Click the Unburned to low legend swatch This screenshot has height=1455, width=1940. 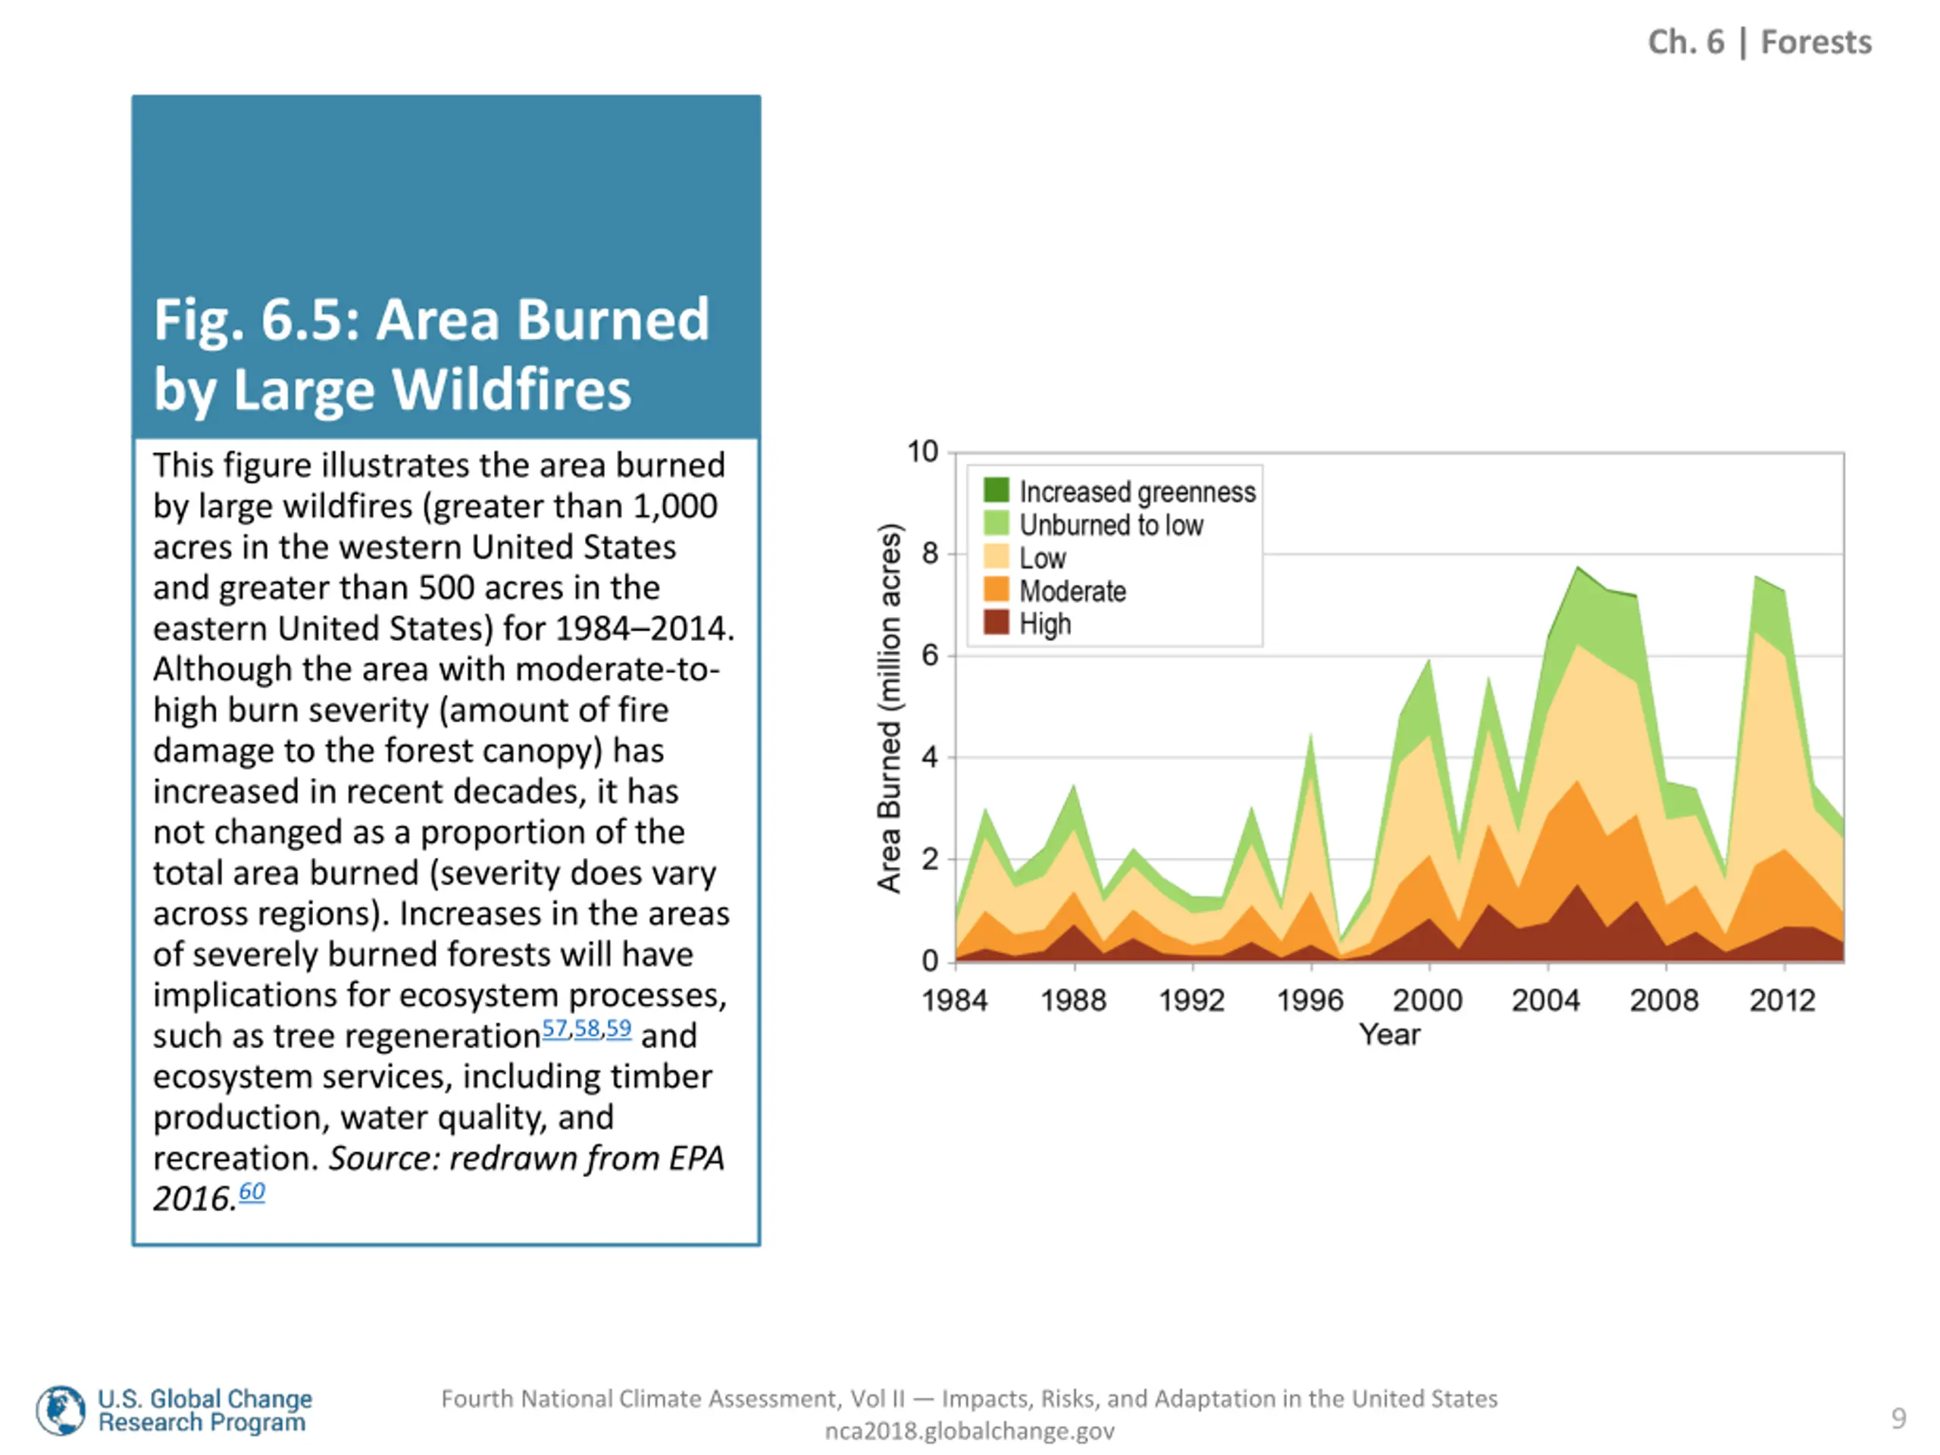click(997, 524)
